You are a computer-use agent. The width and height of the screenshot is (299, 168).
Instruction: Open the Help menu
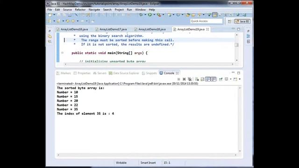[x=152, y=9]
